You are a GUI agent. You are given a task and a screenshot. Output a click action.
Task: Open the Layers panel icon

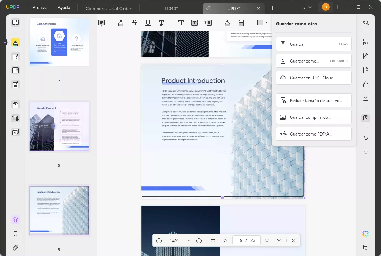[15, 220]
